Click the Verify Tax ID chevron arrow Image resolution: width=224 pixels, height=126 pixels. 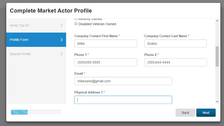61,25
